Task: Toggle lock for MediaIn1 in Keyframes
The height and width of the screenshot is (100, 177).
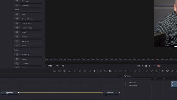Action: 125,83
